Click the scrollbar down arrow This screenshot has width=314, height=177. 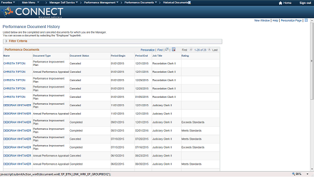(312, 169)
